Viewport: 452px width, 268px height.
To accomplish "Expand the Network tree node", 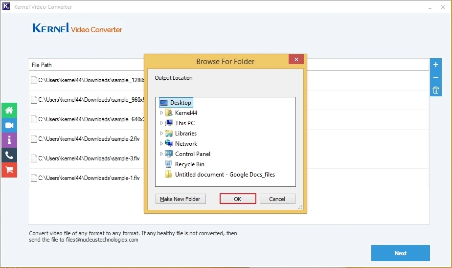I will coord(161,143).
